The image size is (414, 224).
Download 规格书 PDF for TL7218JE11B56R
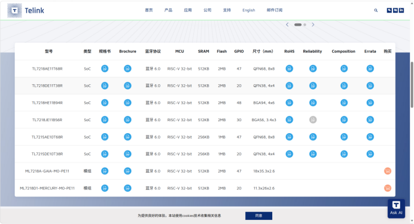[105, 119]
